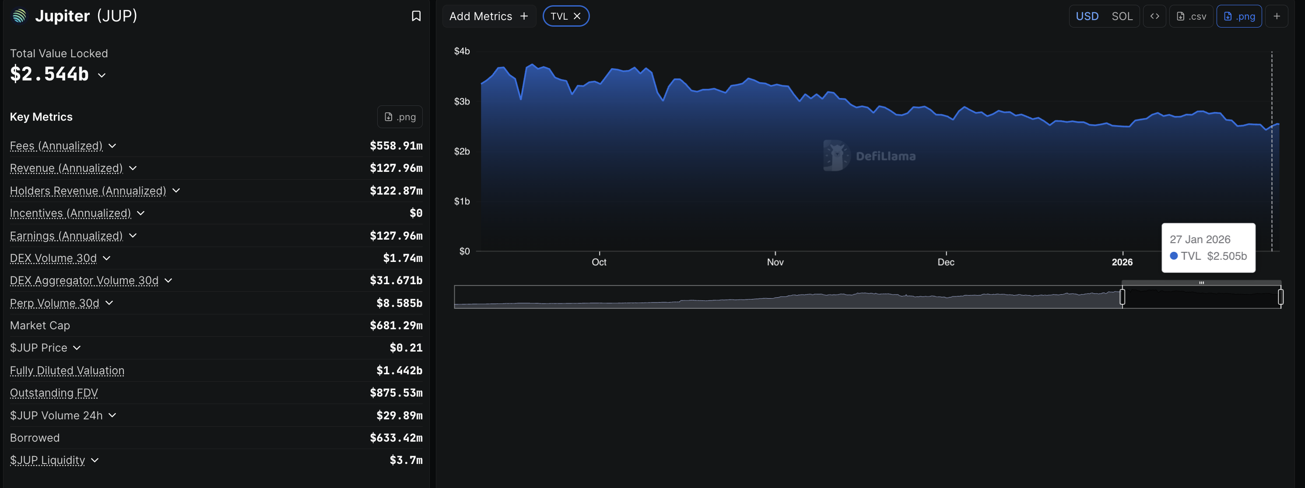Click right handle of chart range slider
The width and height of the screenshot is (1305, 488).
pyautogui.click(x=1280, y=296)
